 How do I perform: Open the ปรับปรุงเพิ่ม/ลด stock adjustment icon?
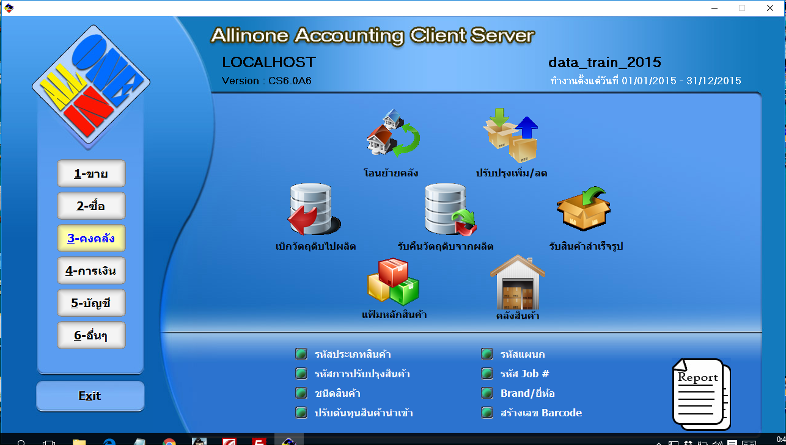[x=511, y=135]
